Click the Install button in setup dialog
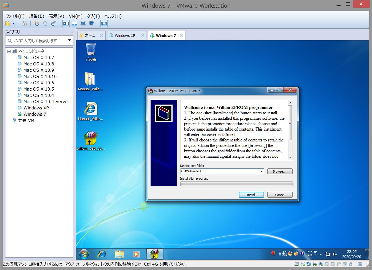 [x=251, y=195]
